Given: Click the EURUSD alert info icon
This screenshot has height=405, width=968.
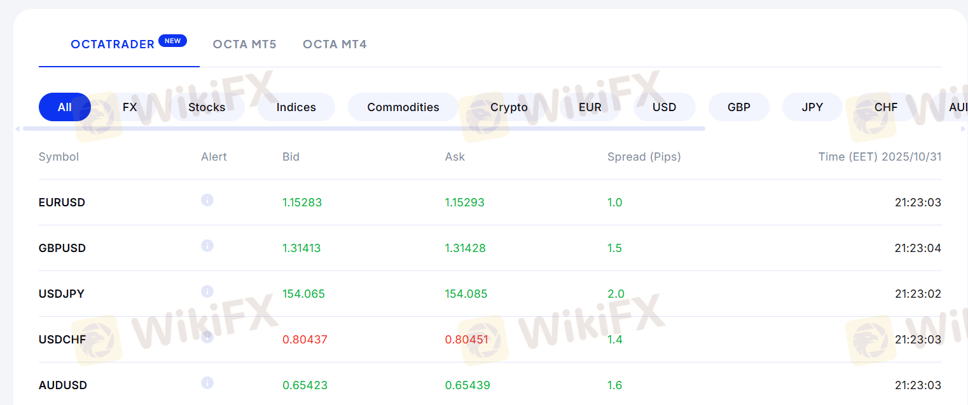Looking at the screenshot, I should [207, 200].
